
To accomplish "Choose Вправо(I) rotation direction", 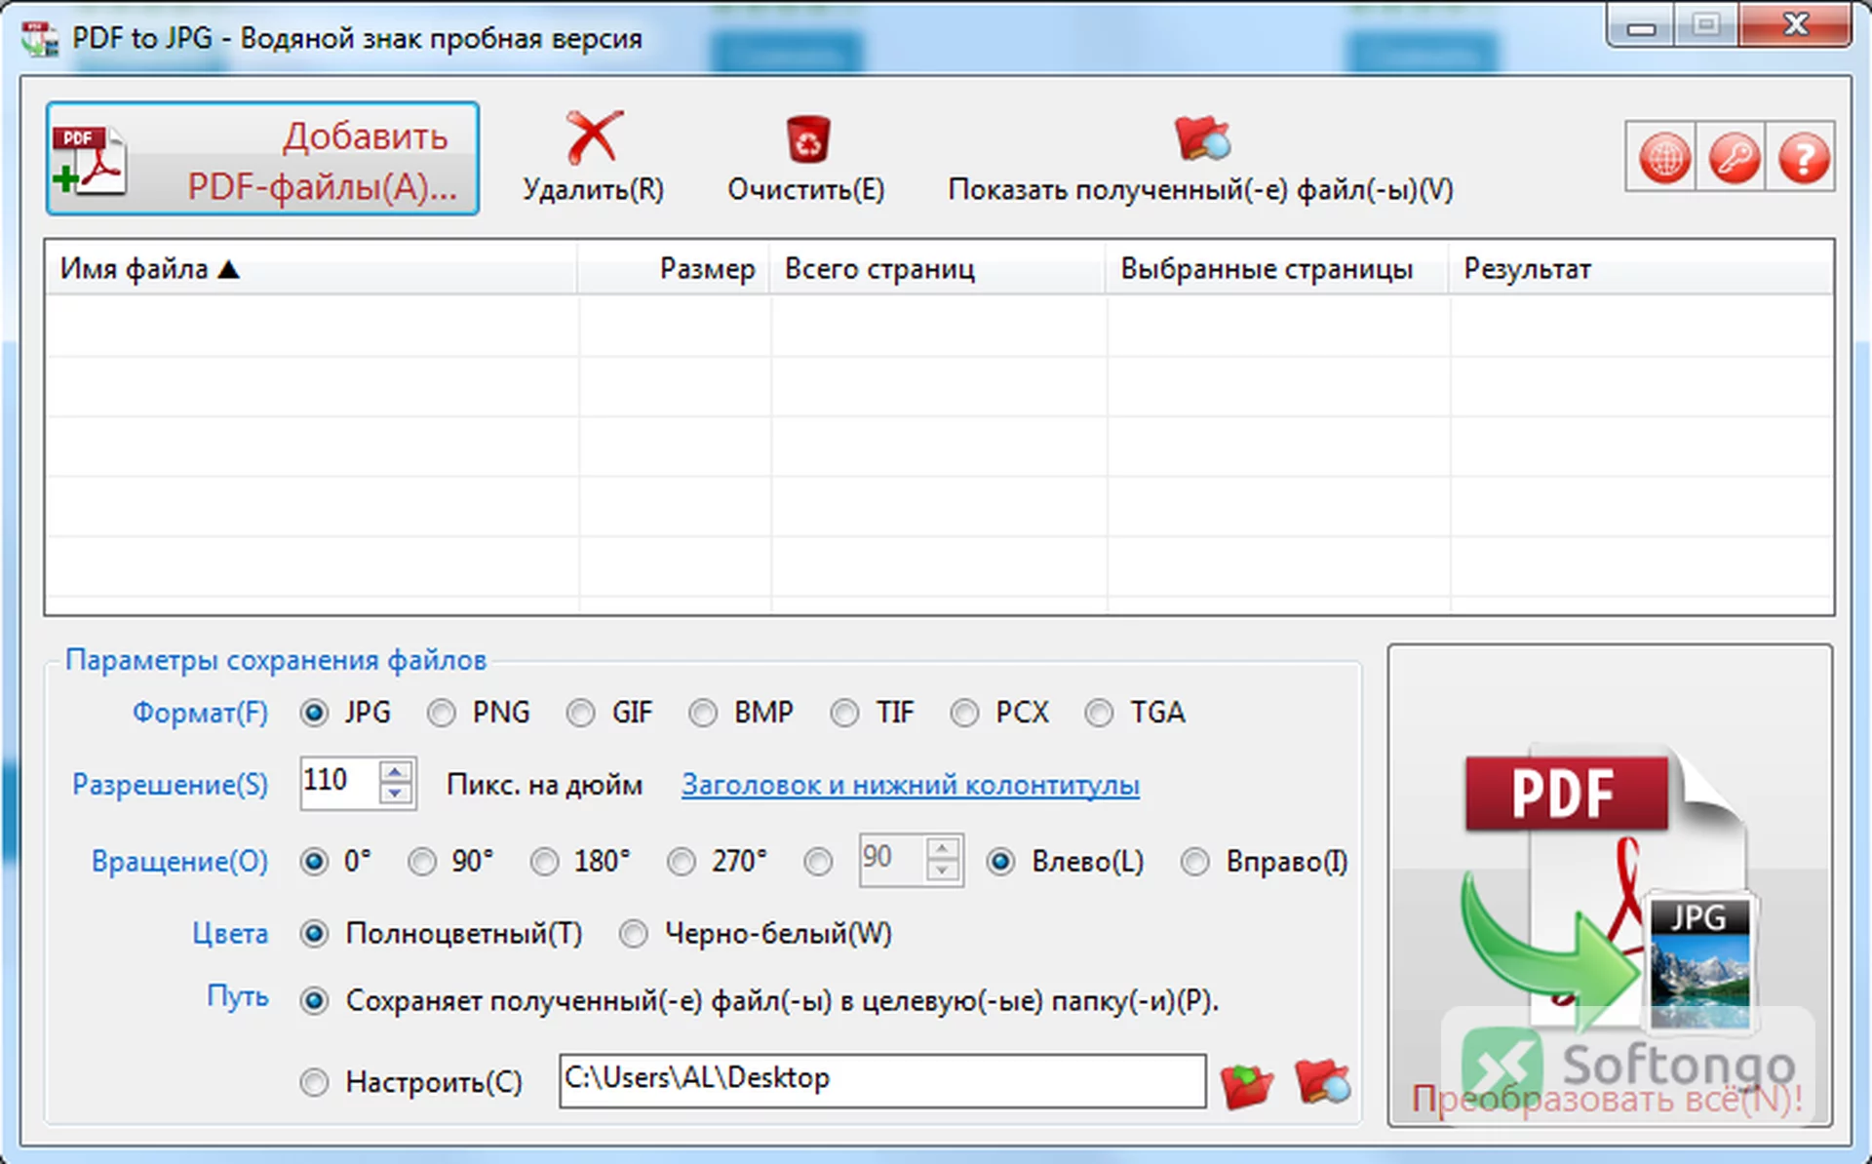I will [x=1195, y=862].
